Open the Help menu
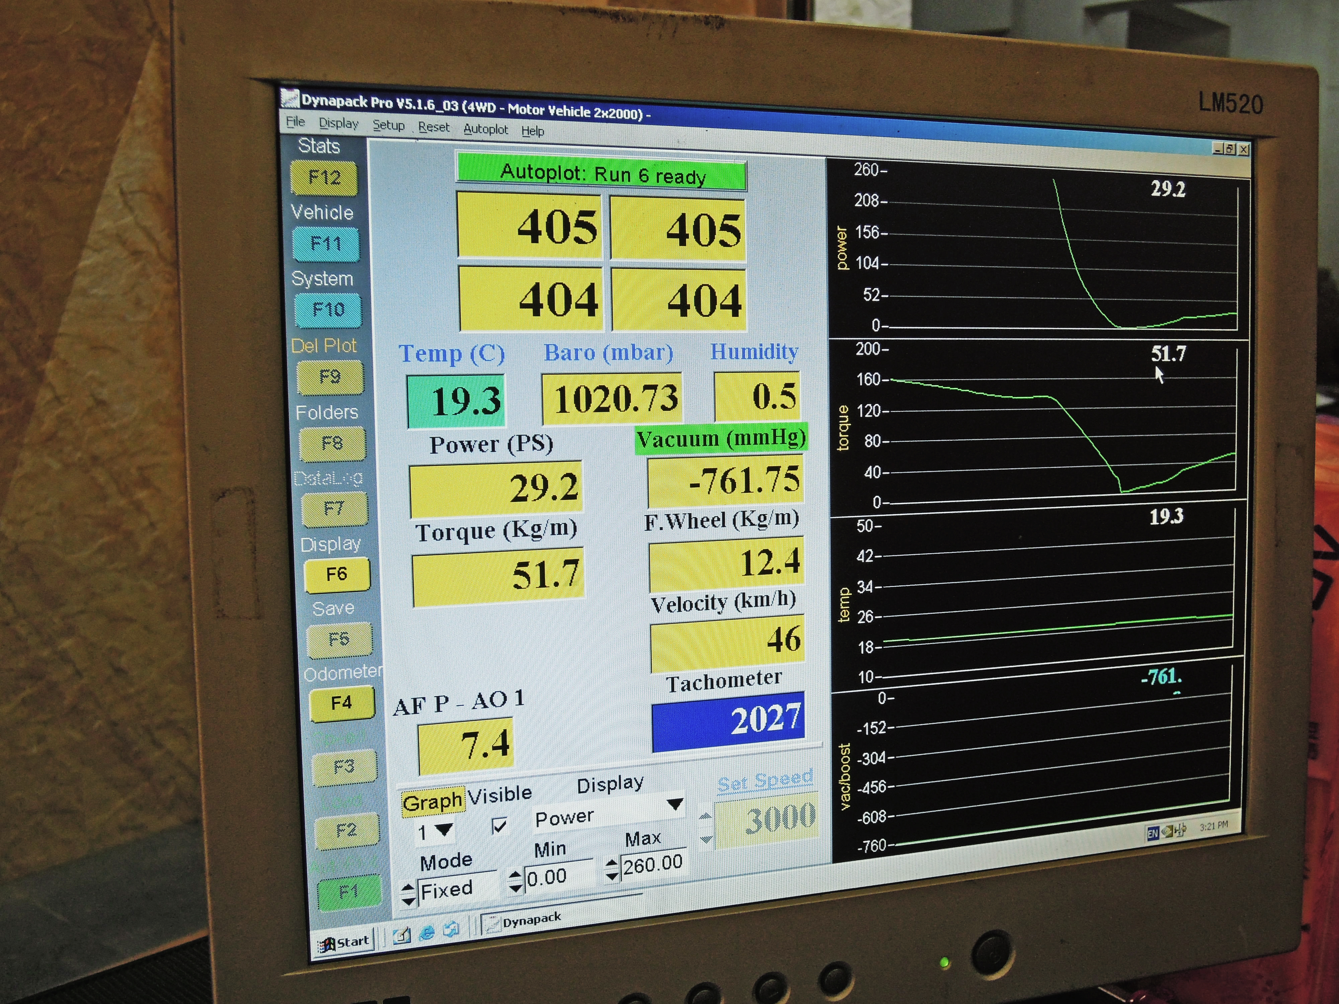1339x1004 pixels. pyautogui.click(x=533, y=131)
